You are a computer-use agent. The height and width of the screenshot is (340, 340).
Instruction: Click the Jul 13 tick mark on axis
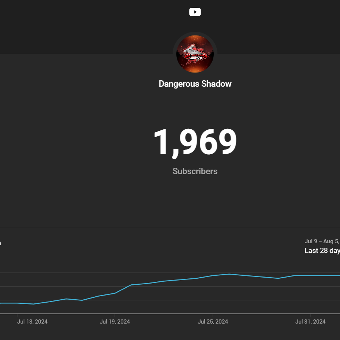(x=17, y=315)
